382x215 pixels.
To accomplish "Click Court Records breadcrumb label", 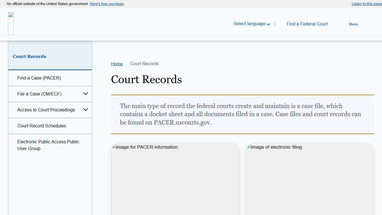I will (x=144, y=64).
